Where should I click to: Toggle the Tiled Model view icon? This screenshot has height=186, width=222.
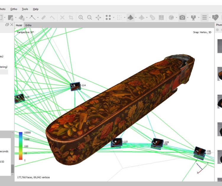click(x=141, y=17)
